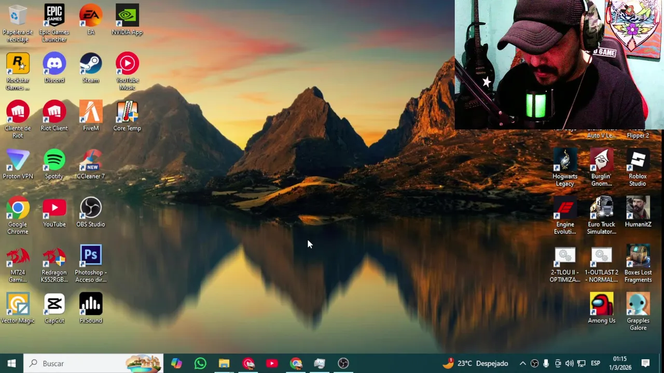
Task: Click the OBS icon in the system tray
Action: coord(534,363)
